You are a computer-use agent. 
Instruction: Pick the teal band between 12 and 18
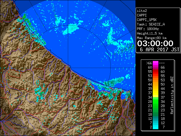(x=156, y=118)
